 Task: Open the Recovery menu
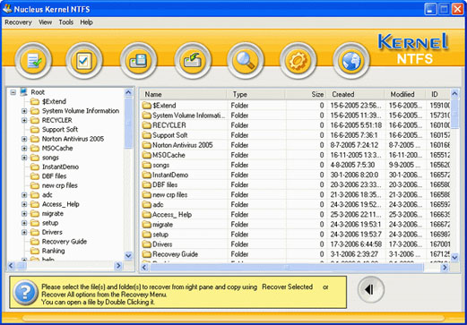tap(18, 22)
